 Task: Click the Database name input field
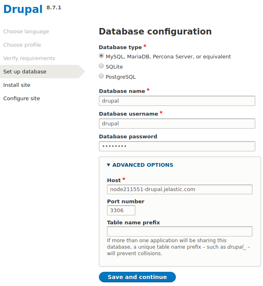click(177, 101)
